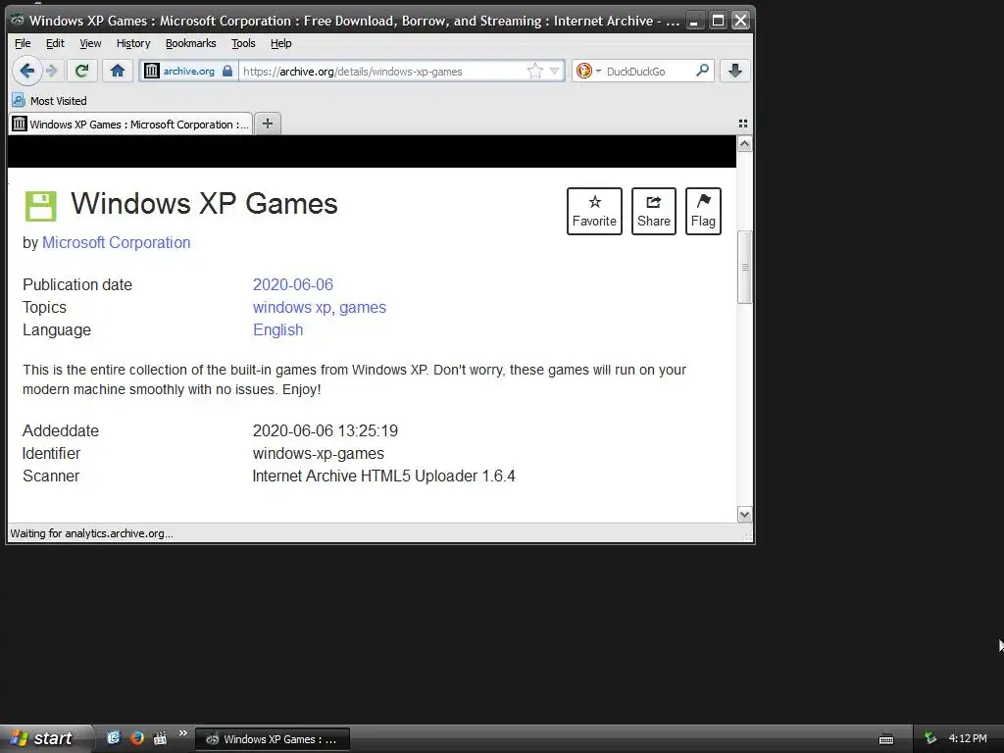Follow the 2020-06-06 publication date link

pyautogui.click(x=292, y=284)
